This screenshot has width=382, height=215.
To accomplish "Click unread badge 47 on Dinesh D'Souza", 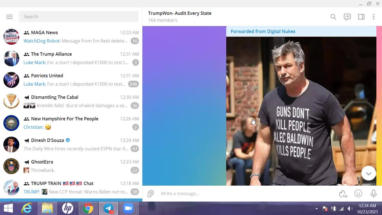I will (x=135, y=149).
